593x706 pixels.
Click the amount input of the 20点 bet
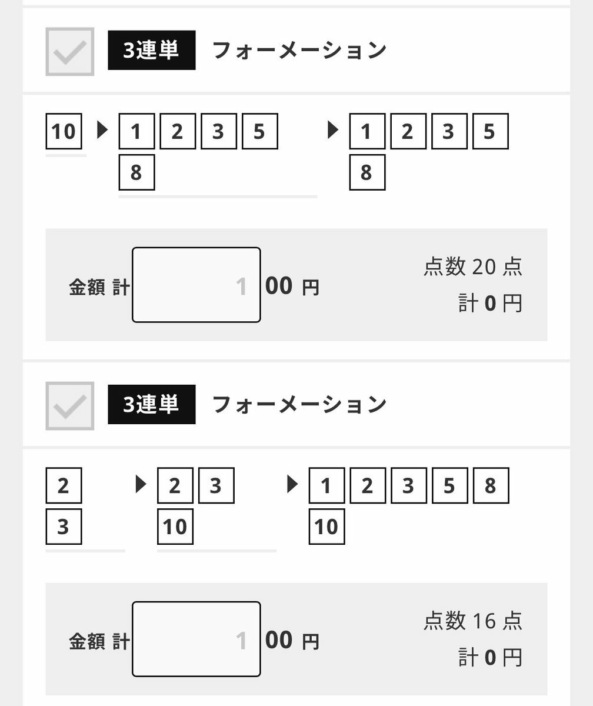[196, 285]
